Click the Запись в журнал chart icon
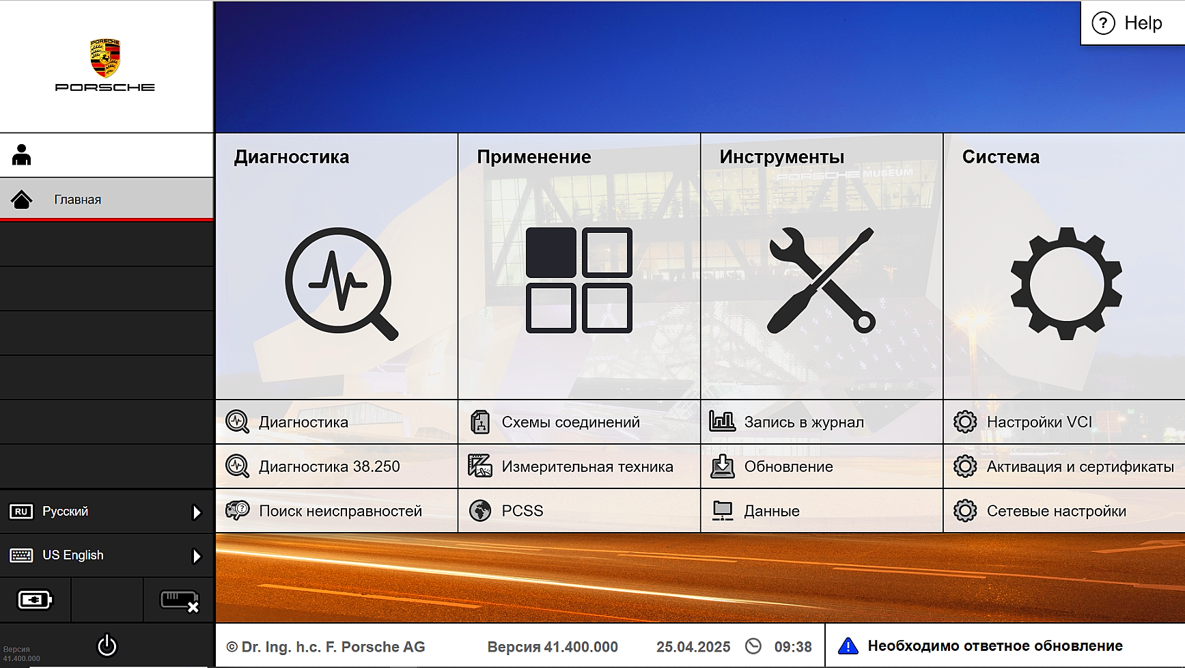 point(722,421)
